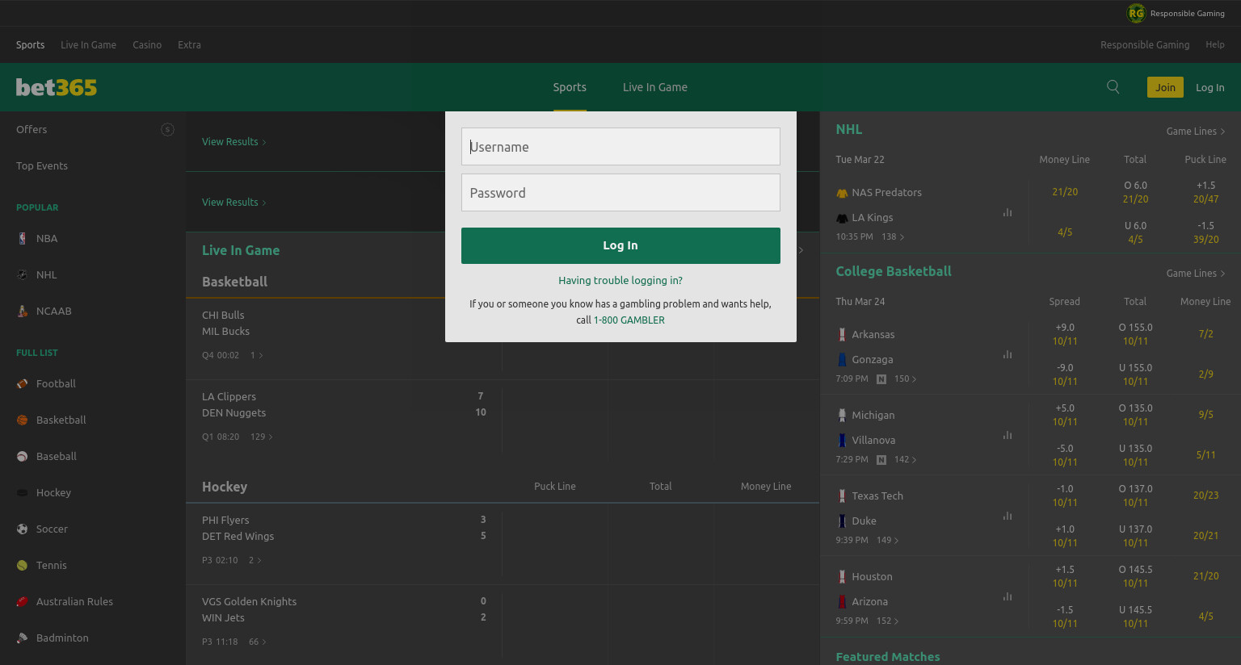Click the yellow Join button
This screenshot has height=665, width=1241.
1165,87
